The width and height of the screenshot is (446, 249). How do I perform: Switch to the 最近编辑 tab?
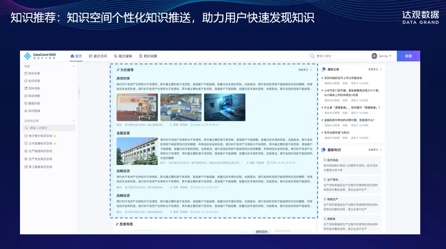pos(123,56)
